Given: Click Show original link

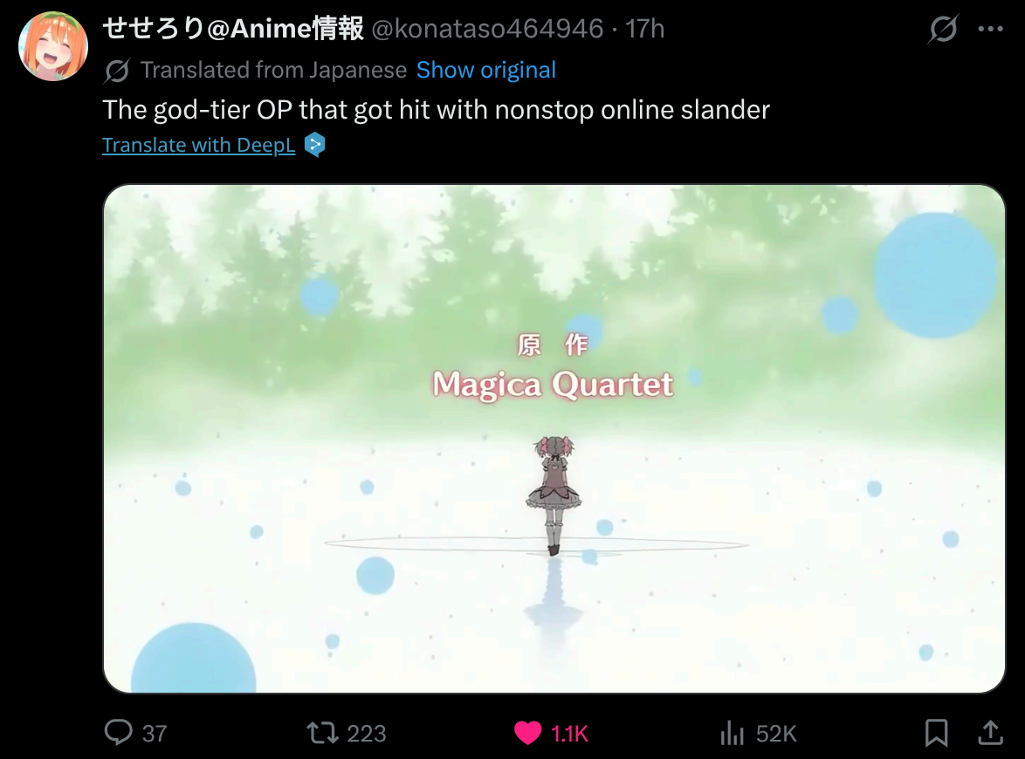Looking at the screenshot, I should pyautogui.click(x=485, y=70).
